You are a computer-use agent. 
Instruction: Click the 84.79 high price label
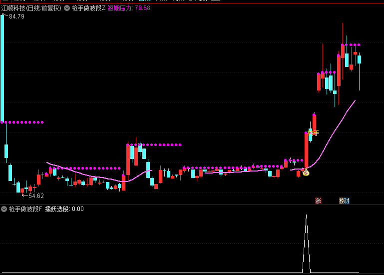coord(16,16)
